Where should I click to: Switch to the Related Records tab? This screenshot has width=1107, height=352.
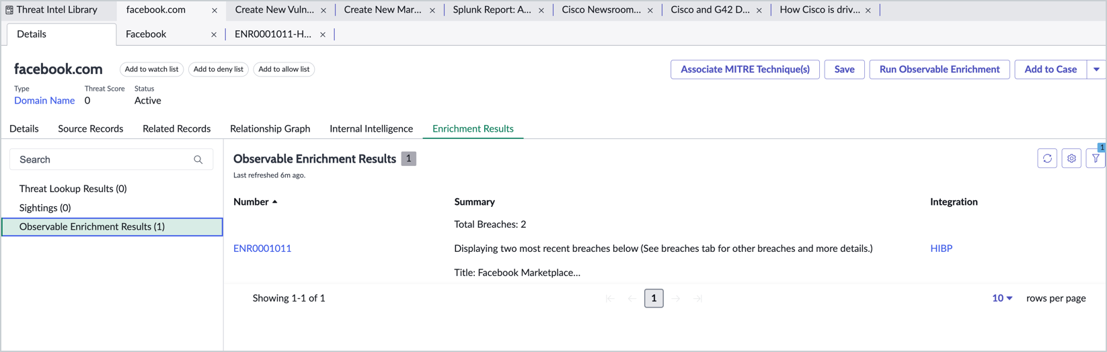[x=176, y=128]
